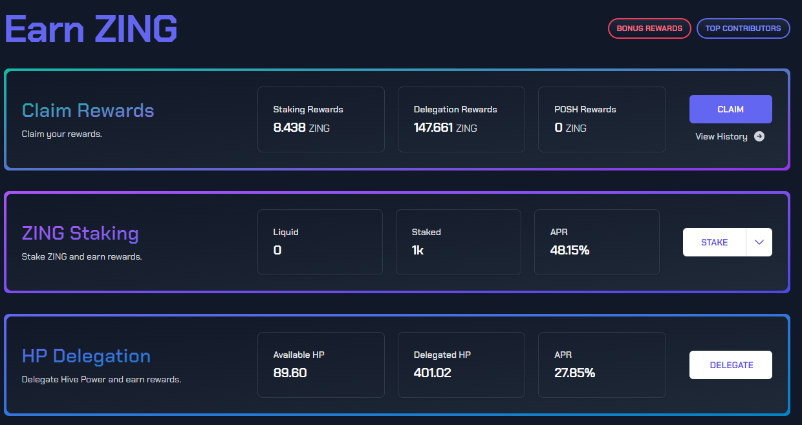Click the Available HP label

point(299,355)
